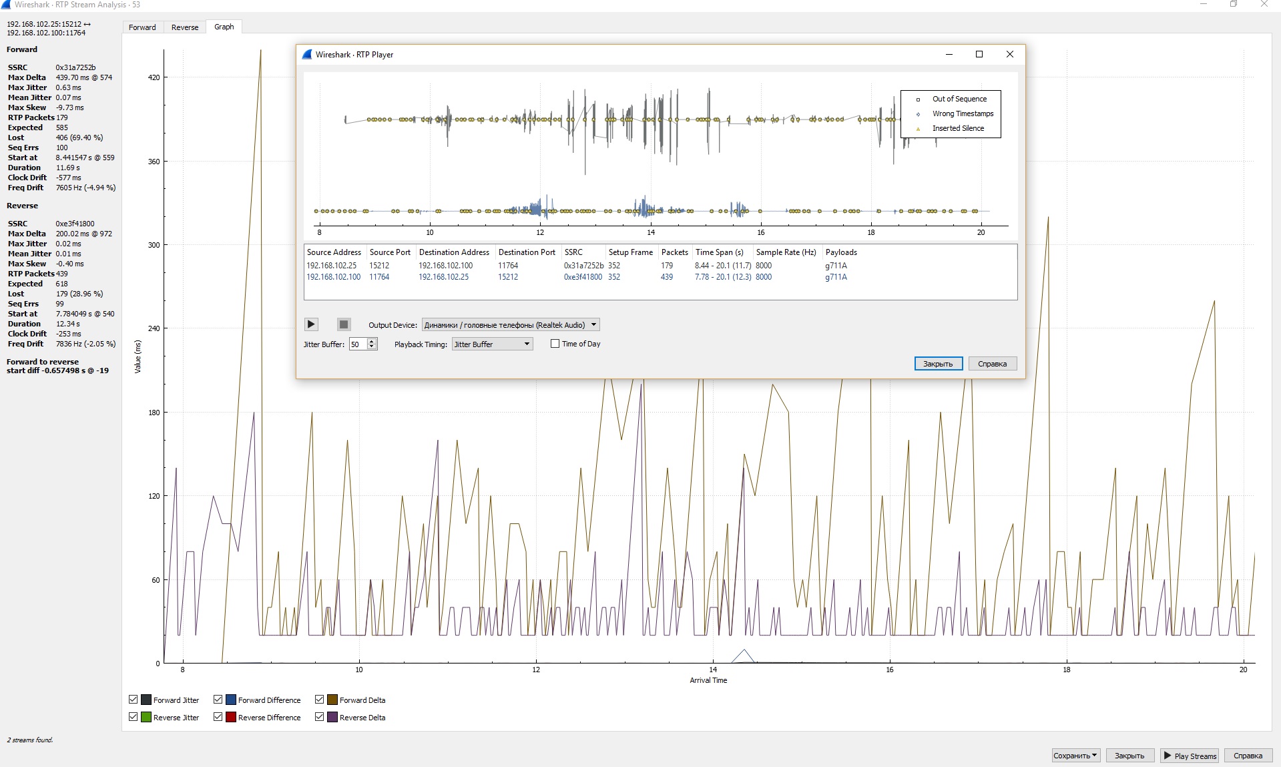The height and width of the screenshot is (767, 1281).
Task: Uncheck the Forward Difference checkbox
Action: [x=218, y=700]
